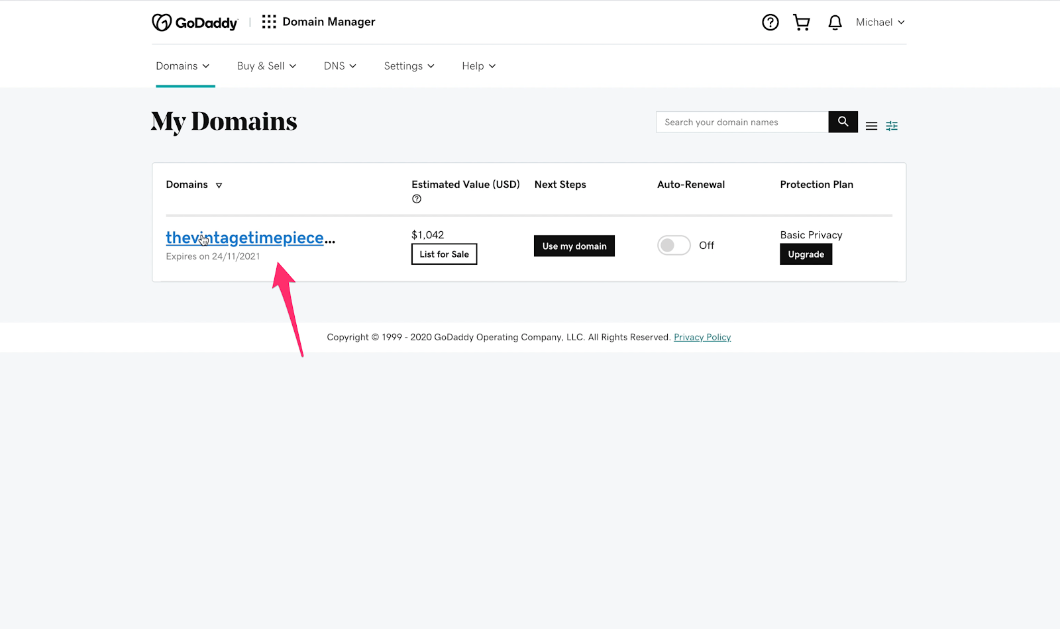The width and height of the screenshot is (1060, 629).
Task: Open the help question mark icon in header
Action: (x=770, y=23)
